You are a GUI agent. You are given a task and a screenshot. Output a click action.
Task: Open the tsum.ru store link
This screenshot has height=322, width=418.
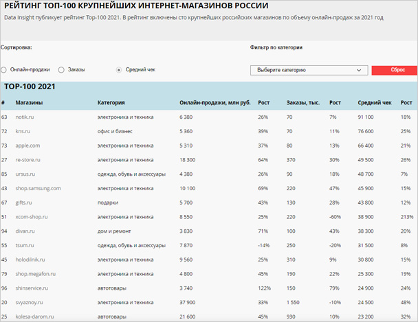pyautogui.click(x=25, y=245)
